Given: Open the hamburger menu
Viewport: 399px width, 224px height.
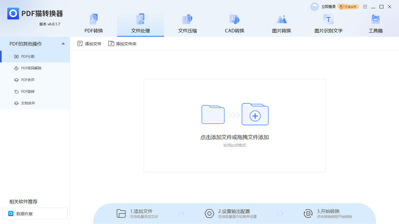Looking at the screenshot, I should coord(365,6).
